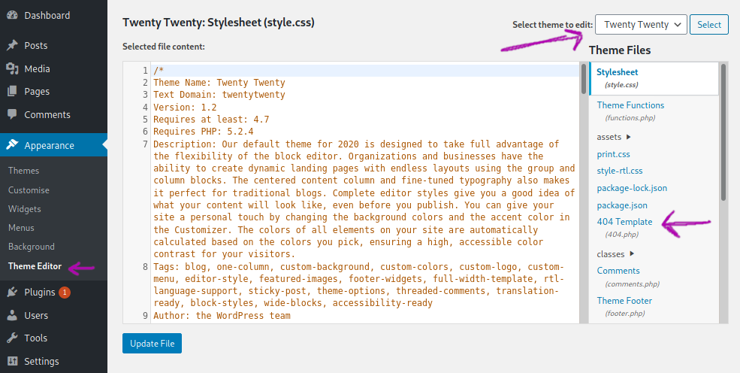The width and height of the screenshot is (740, 373).
Task: Open the package.json file
Action: click(622, 205)
